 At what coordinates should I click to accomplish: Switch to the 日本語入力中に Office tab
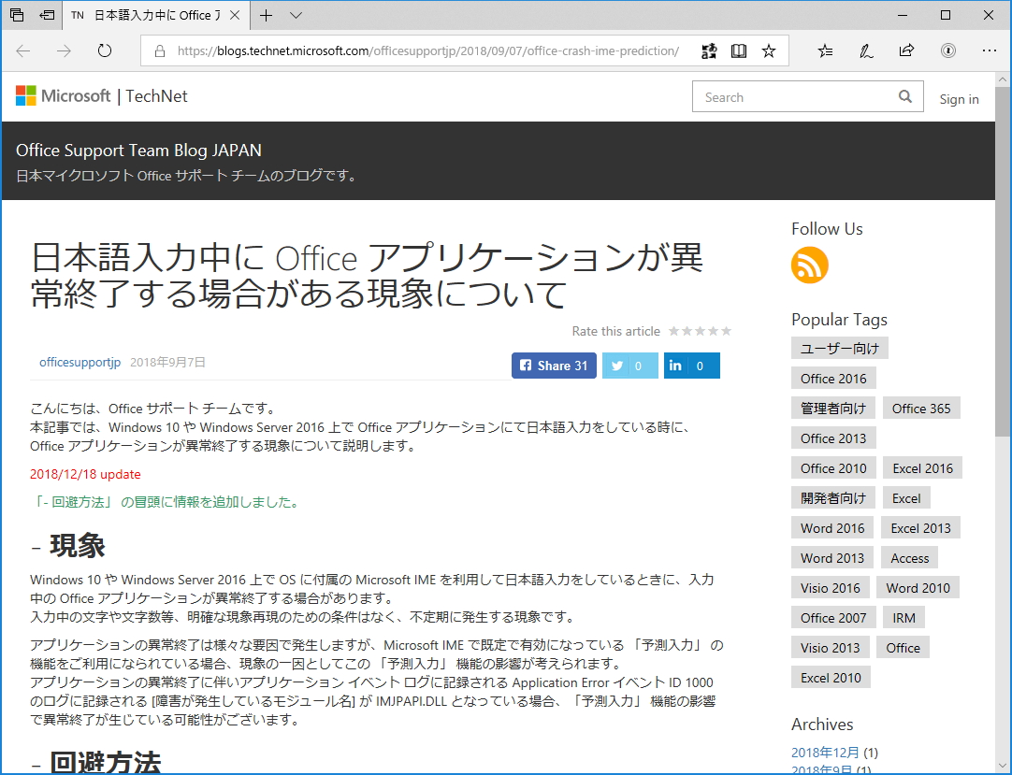click(150, 15)
